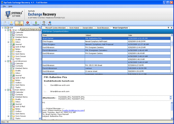Image resolution: width=174 pixels, height=124 pixels.
Task: Switch to Kevin Hyland tab
Action: click(x=74, y=28)
